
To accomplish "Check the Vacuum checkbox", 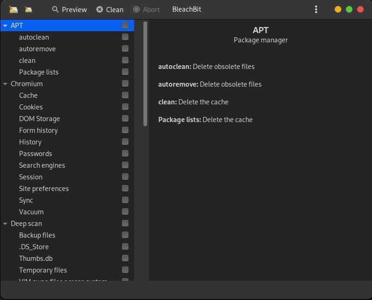I will coord(125,211).
